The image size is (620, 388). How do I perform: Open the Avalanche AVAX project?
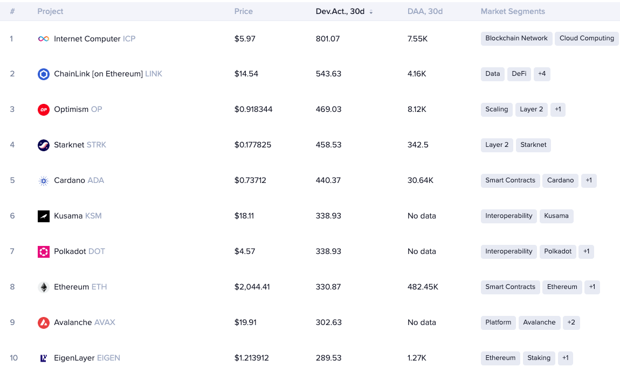[x=85, y=322]
